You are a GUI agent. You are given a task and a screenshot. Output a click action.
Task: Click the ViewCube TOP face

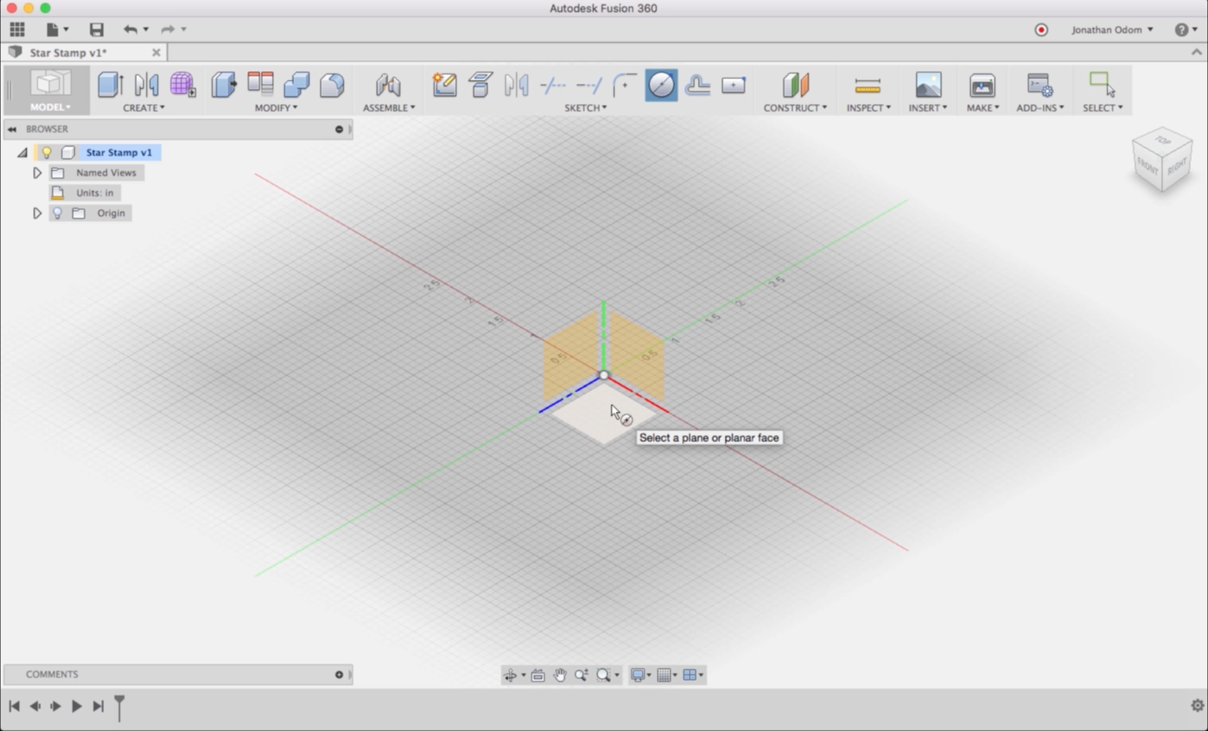(x=1163, y=141)
